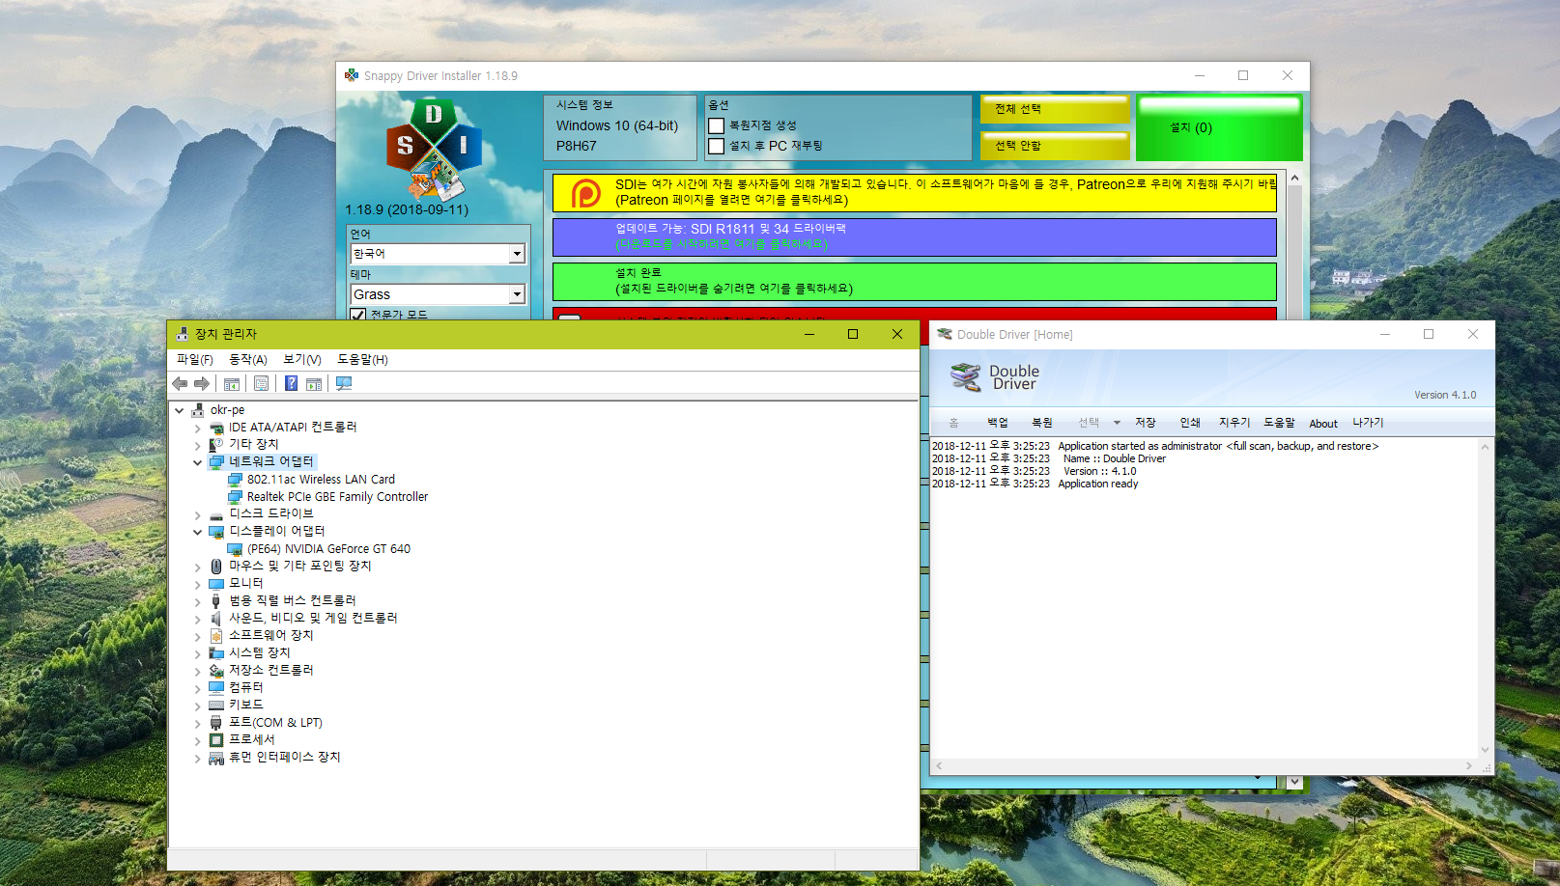Image resolution: width=1560 pixels, height=886 pixels.
Task: Click the Patreon logo in Snappy Driver Installer
Action: click(585, 193)
